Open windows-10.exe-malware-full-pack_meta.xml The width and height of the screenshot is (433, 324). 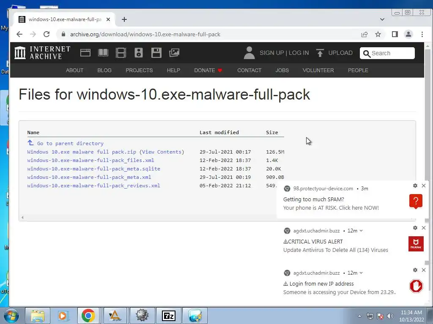(x=89, y=177)
